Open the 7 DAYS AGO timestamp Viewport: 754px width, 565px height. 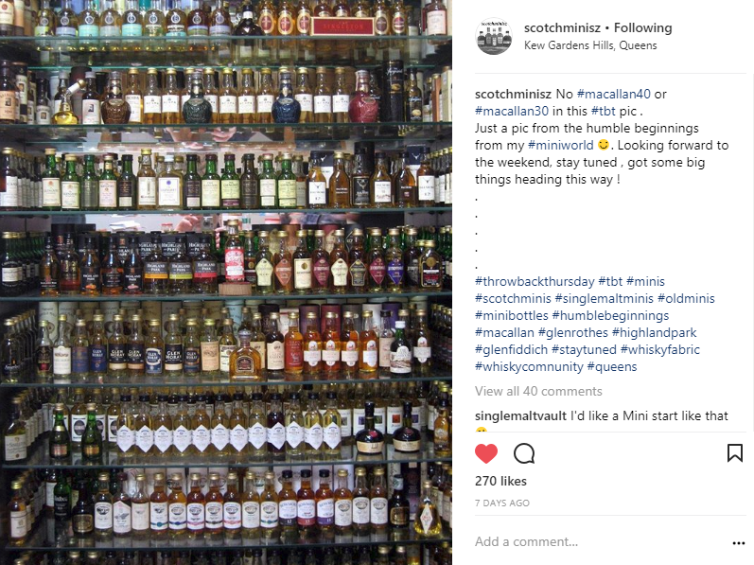[502, 503]
